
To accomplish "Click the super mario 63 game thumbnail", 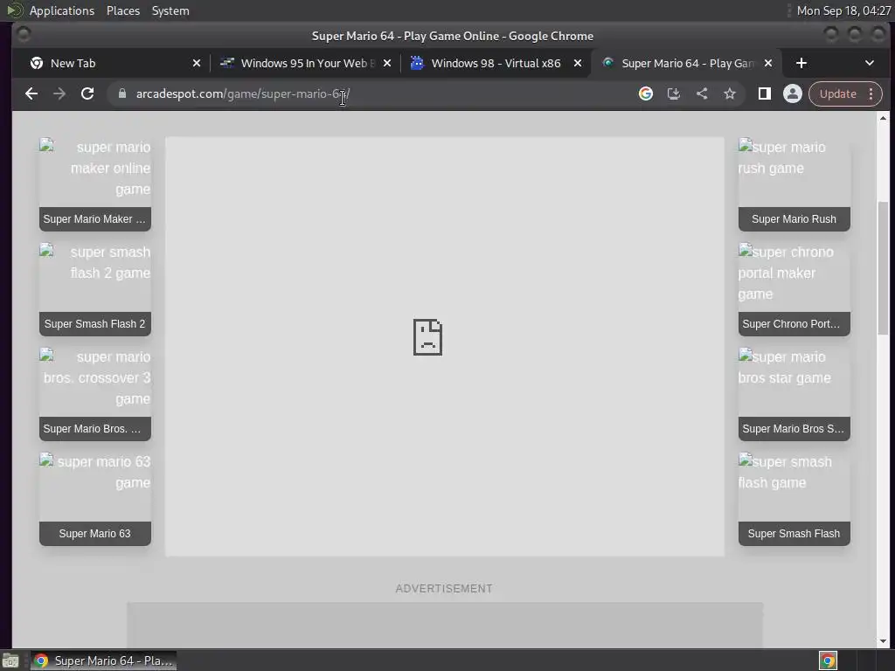I will point(94,487).
